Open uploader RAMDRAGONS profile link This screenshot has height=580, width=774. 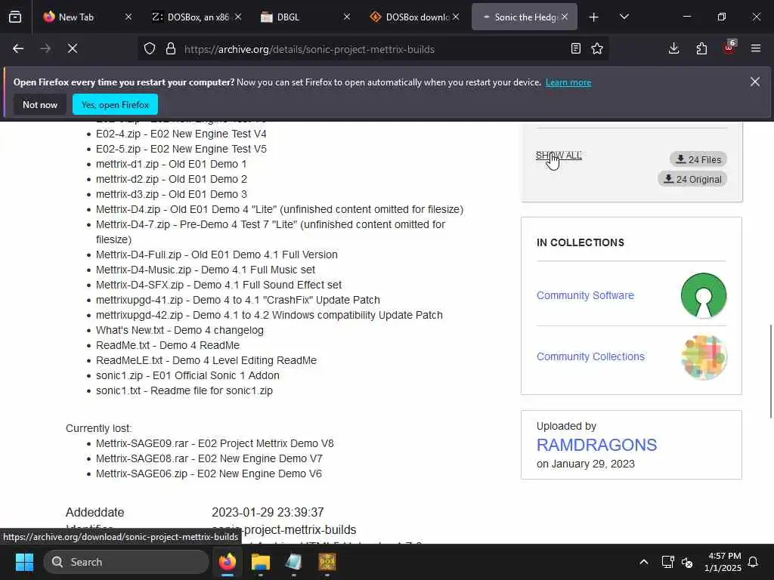pyautogui.click(x=597, y=445)
